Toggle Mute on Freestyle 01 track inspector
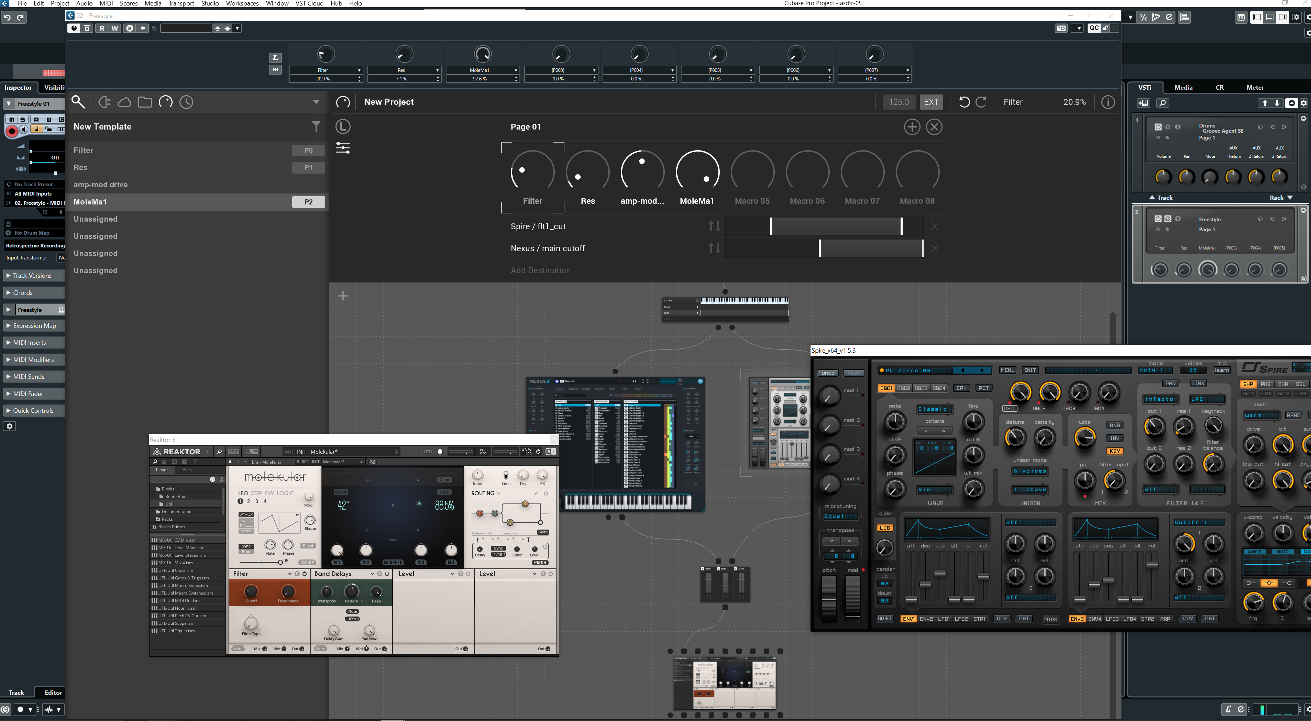1311x721 pixels. tap(11, 120)
